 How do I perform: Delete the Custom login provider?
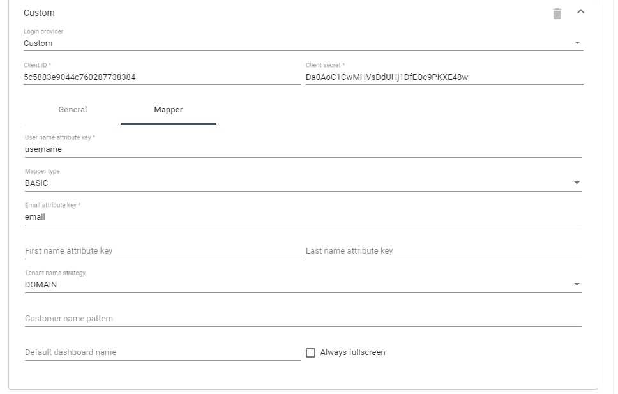click(x=557, y=11)
